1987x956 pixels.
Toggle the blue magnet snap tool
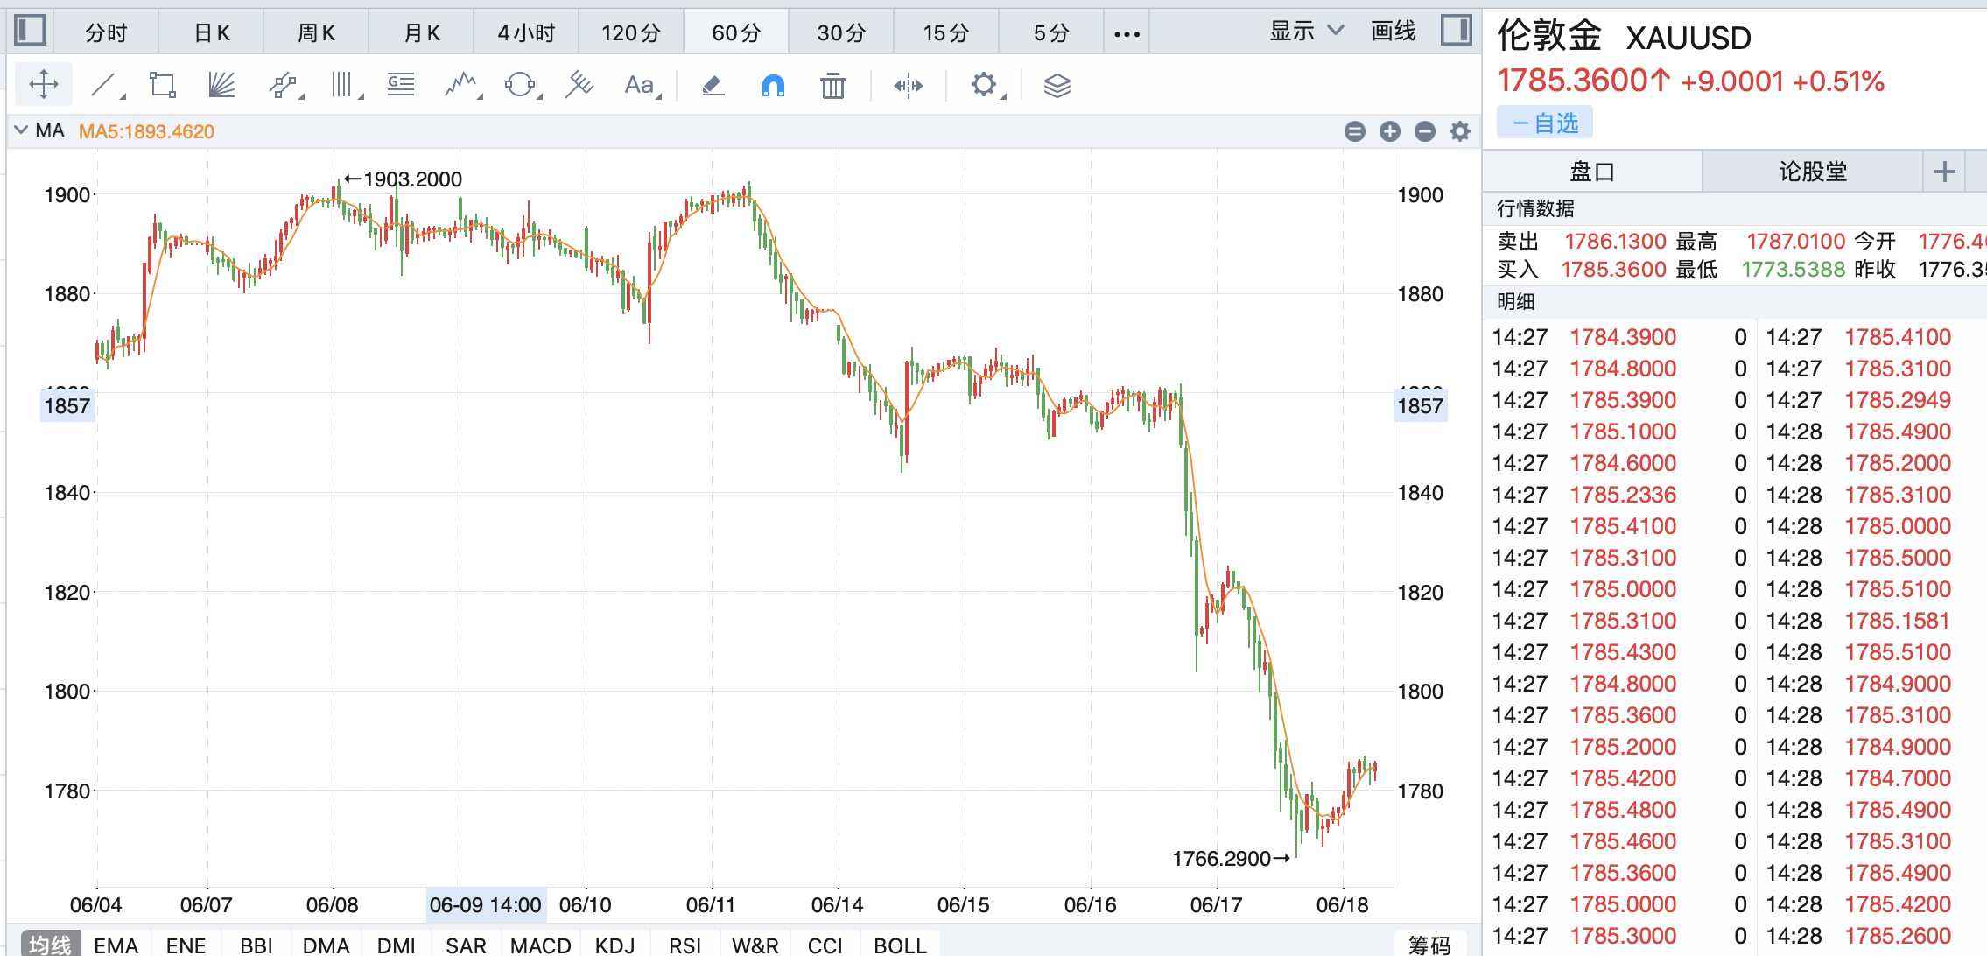tap(773, 85)
